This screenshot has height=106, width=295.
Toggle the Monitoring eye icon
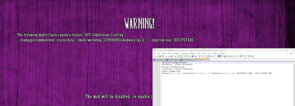[x=237, y=56]
